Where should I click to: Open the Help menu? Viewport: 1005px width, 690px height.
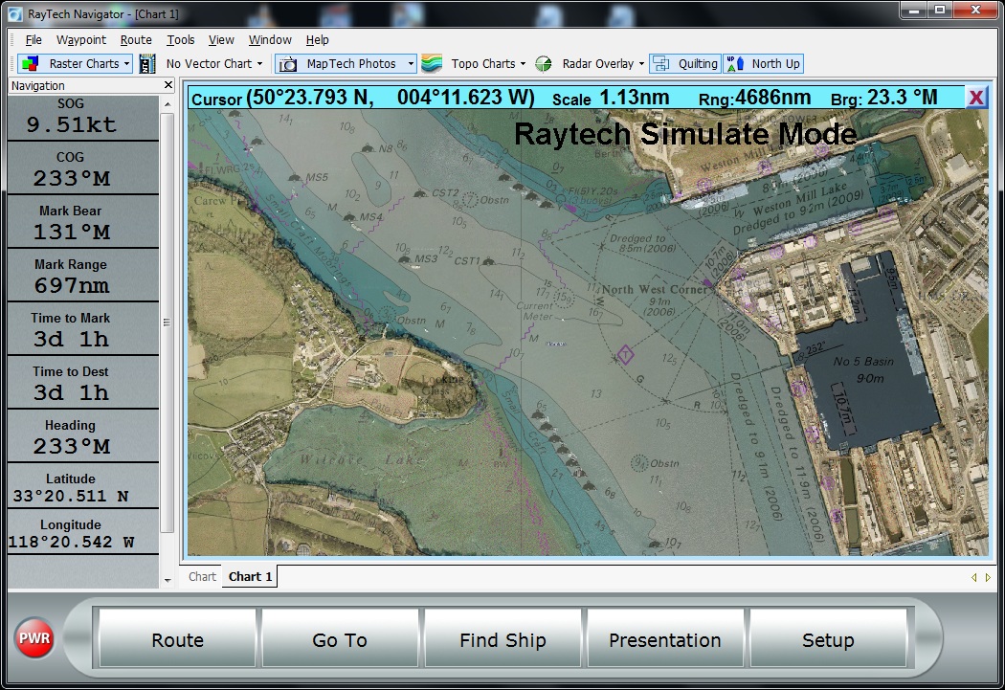[317, 40]
